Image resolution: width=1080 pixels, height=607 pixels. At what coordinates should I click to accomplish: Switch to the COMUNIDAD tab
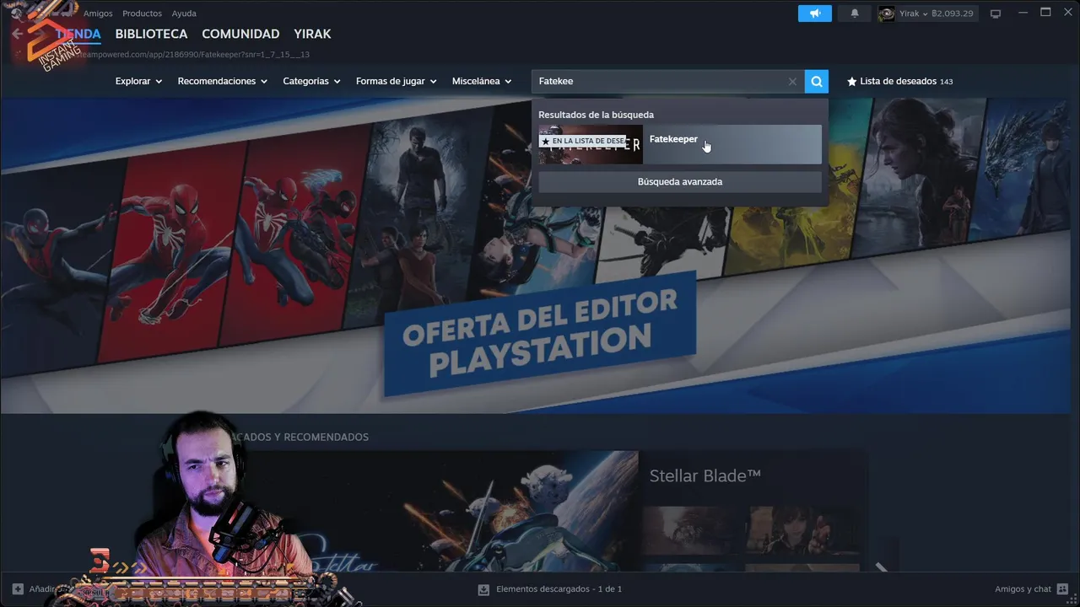click(240, 34)
